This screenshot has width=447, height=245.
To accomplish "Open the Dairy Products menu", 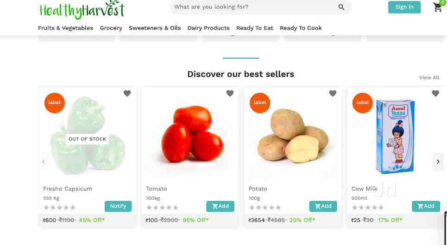I will point(208,28).
